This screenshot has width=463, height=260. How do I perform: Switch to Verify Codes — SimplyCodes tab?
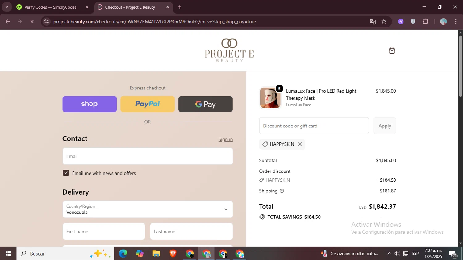[x=50, y=7]
